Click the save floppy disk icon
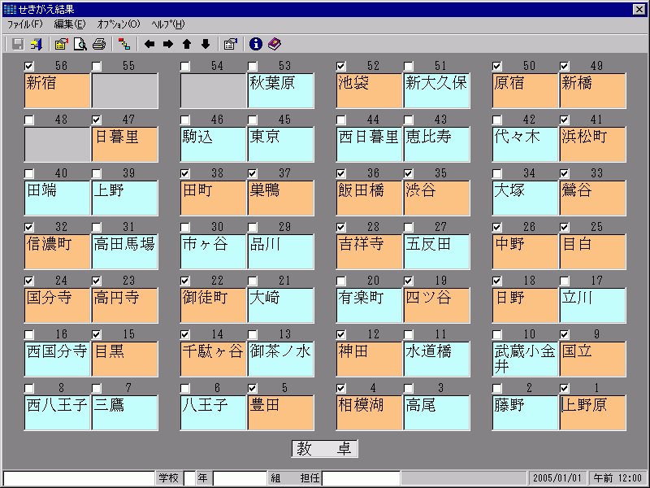 pyautogui.click(x=18, y=44)
